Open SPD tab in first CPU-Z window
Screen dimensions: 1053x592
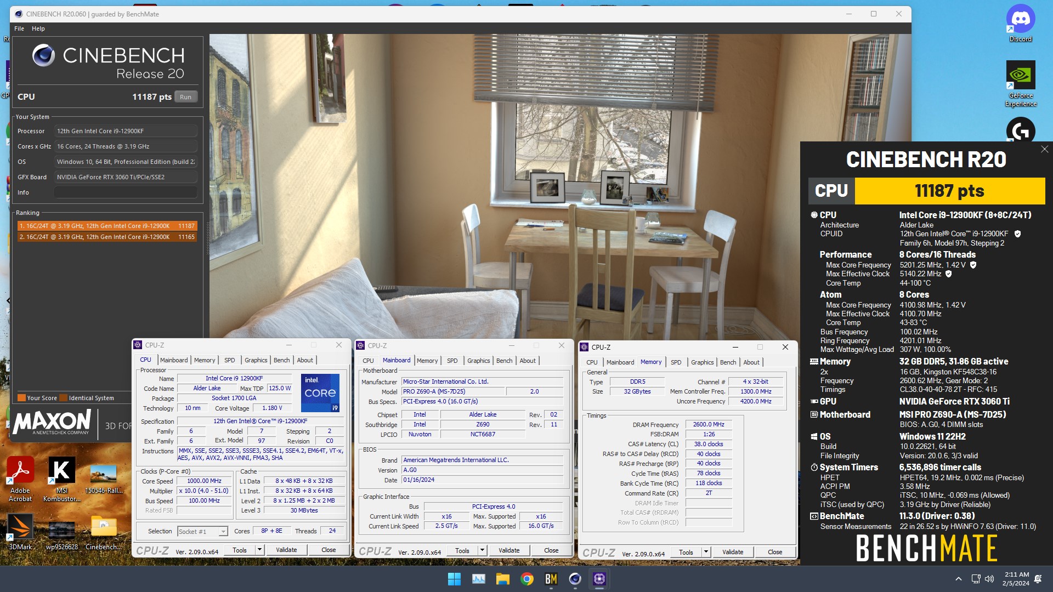point(230,360)
